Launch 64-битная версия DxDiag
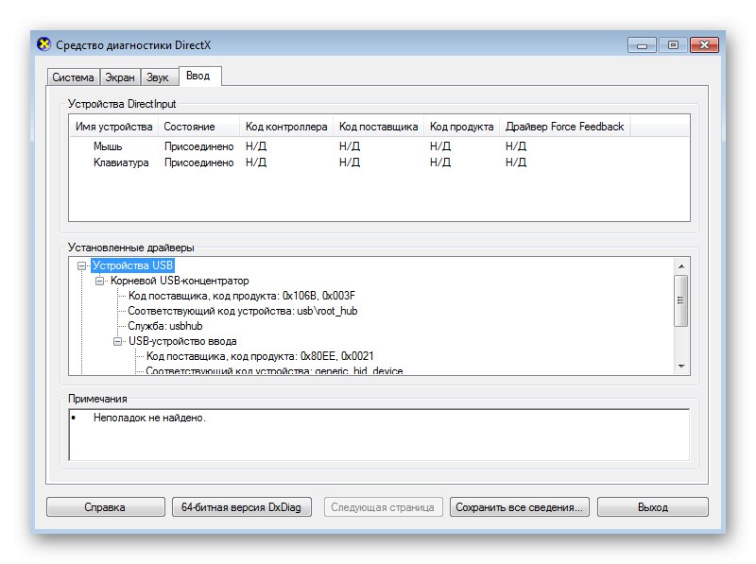The image size is (756, 564). coord(241,507)
